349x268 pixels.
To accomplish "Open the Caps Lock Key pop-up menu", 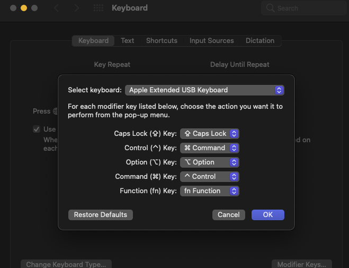I will (x=210, y=134).
